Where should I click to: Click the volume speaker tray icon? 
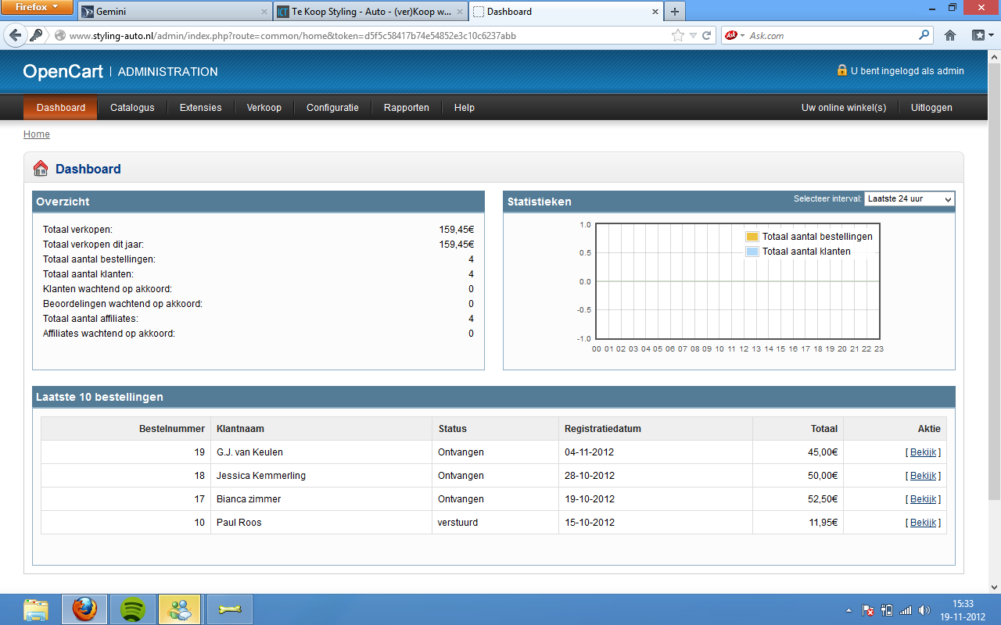tap(924, 609)
